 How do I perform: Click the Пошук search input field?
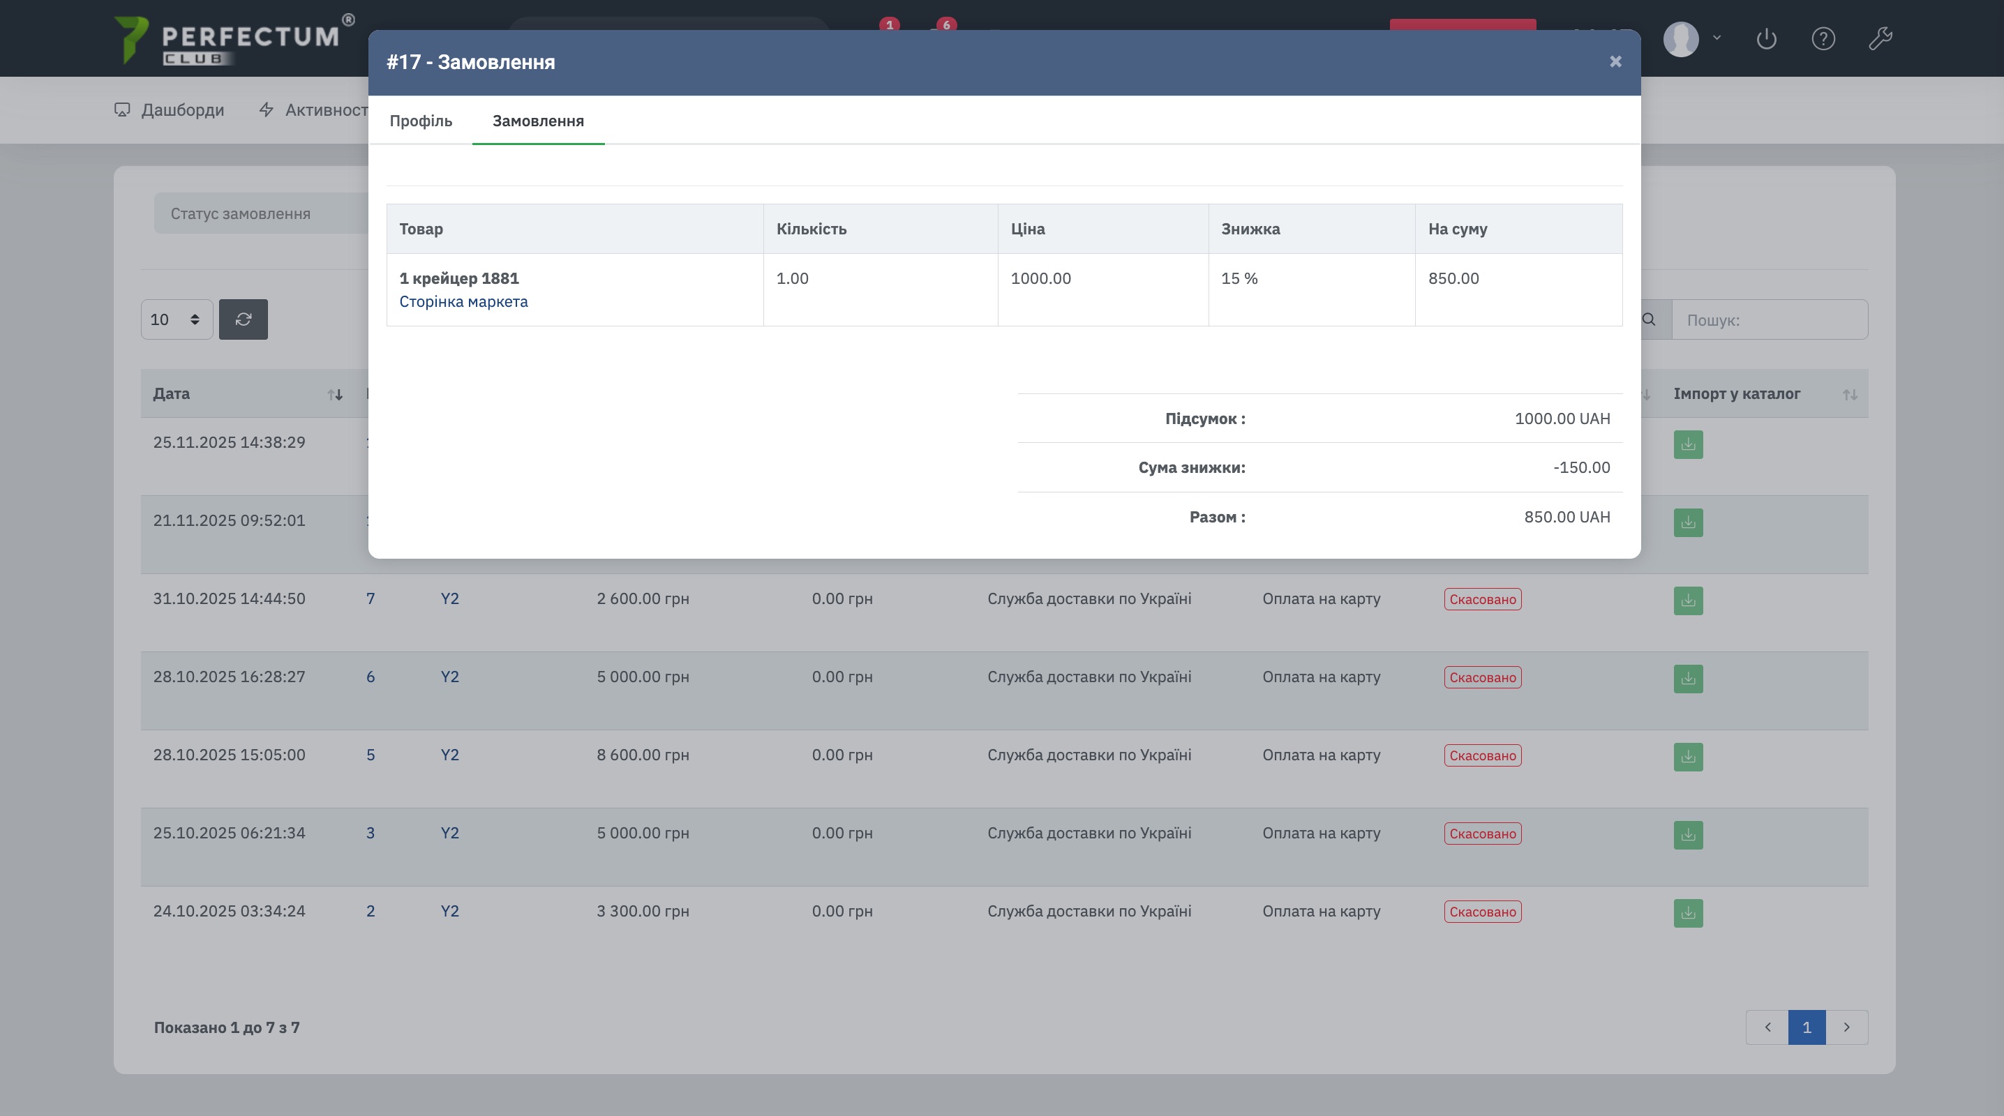click(1769, 319)
